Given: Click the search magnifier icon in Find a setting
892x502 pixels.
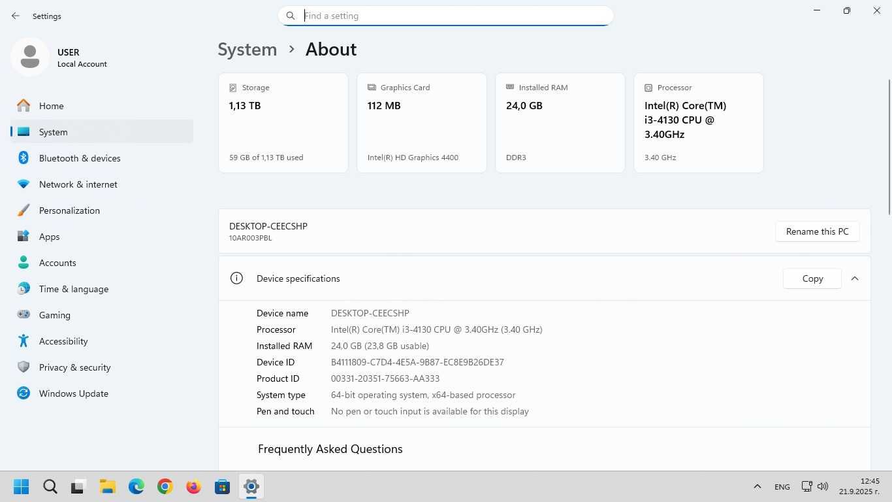Looking at the screenshot, I should click(291, 16).
